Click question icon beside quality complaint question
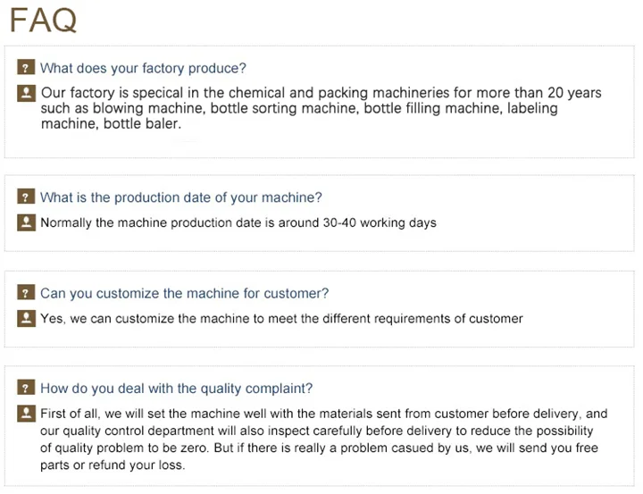This screenshot has width=643, height=494. pyautogui.click(x=26, y=389)
